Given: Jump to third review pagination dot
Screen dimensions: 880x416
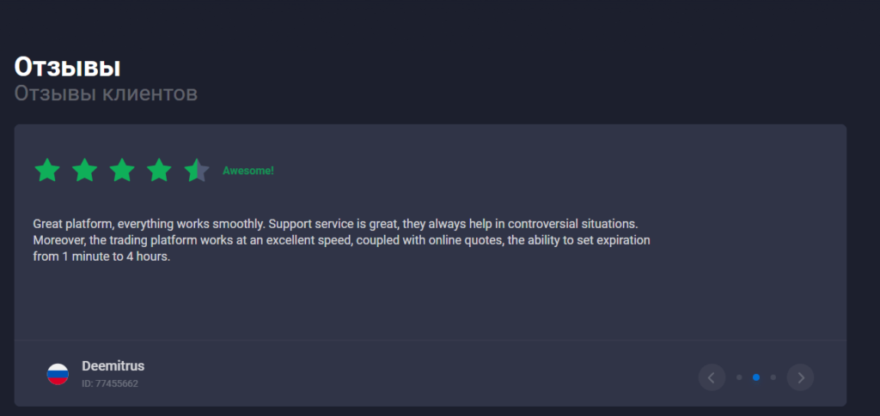Looking at the screenshot, I should [773, 377].
